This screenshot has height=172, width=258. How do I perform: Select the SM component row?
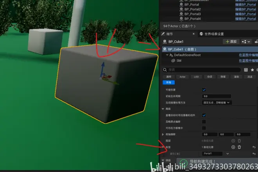[210, 61]
